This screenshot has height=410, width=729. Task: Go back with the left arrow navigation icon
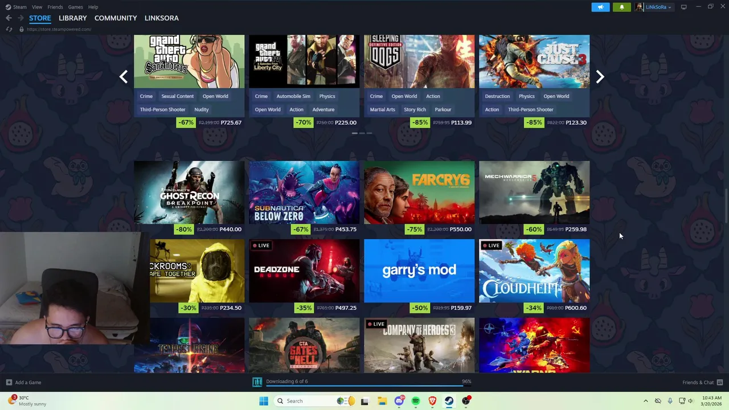click(9, 18)
